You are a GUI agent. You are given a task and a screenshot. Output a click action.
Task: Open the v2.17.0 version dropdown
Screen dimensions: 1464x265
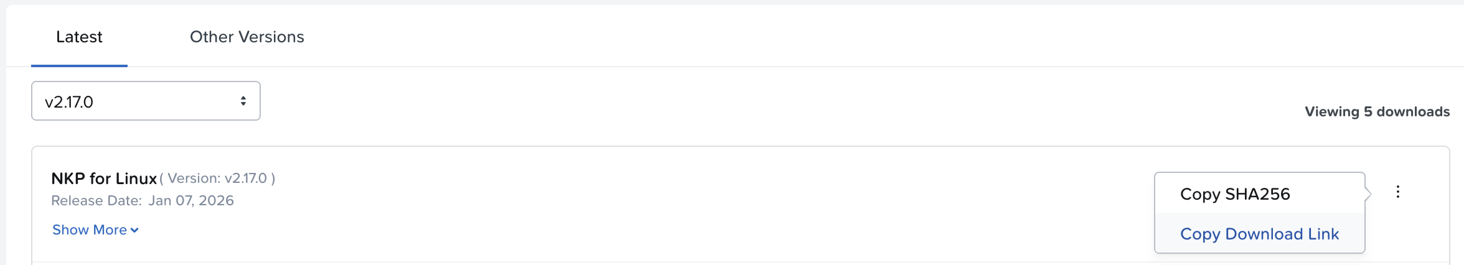(x=146, y=101)
